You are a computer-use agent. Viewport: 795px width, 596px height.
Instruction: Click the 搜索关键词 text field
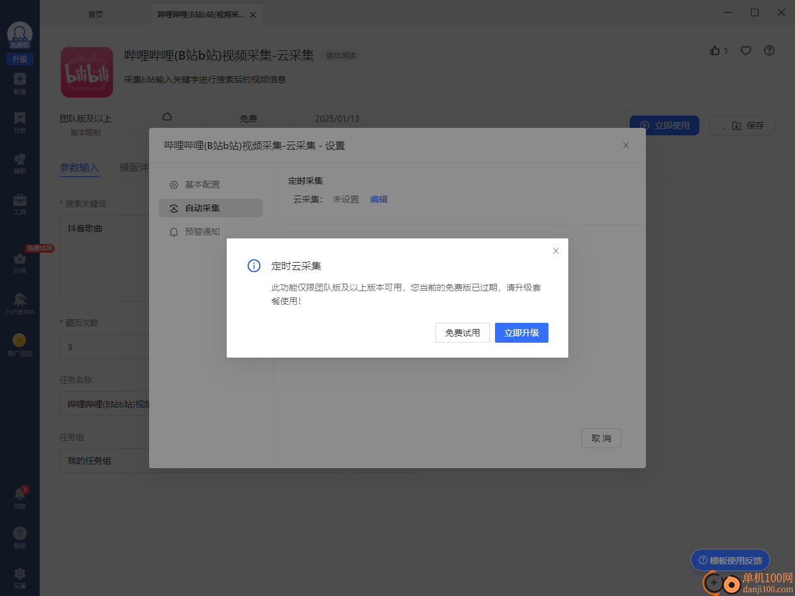click(104, 258)
